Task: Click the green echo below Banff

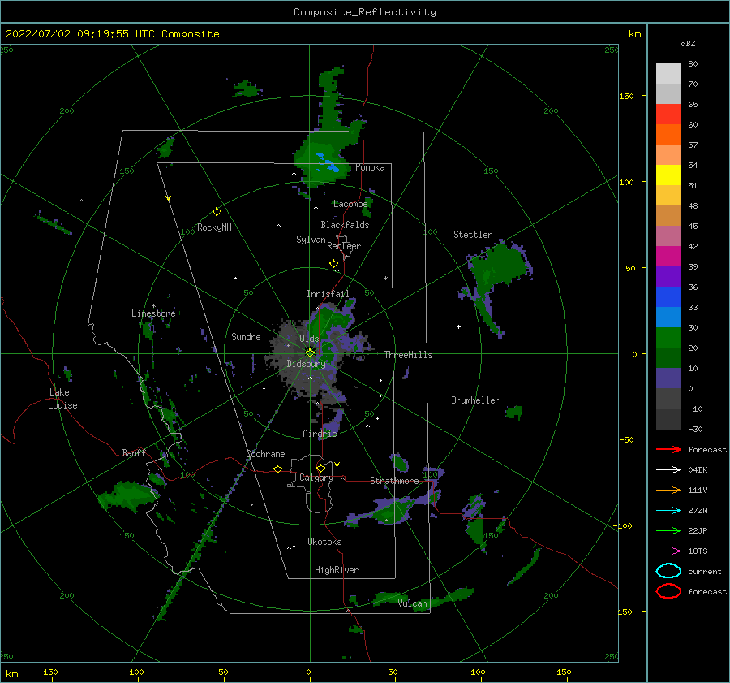Action: [x=128, y=495]
